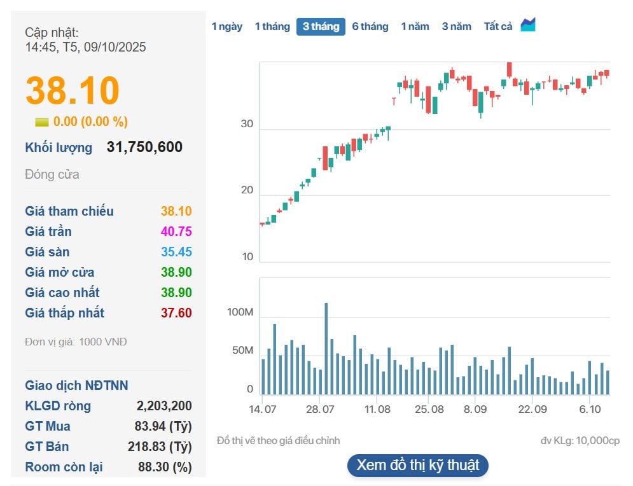Click the active "3 tháng" tab
Image resolution: width=633 pixels, height=486 pixels.
[x=321, y=27]
